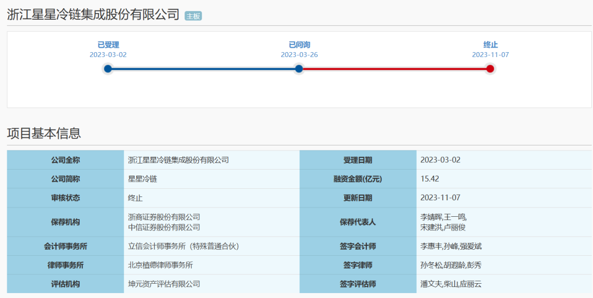Click the blue progress line segment

pos(203,69)
